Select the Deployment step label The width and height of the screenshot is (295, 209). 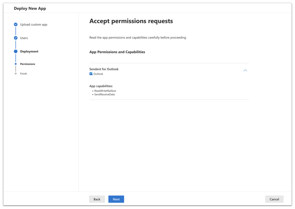(29, 51)
